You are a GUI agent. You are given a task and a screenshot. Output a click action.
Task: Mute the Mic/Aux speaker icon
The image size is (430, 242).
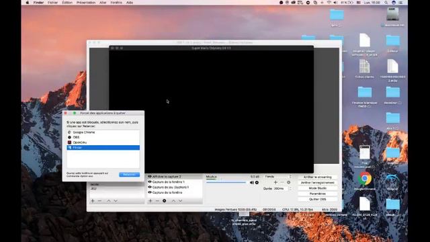(252, 182)
